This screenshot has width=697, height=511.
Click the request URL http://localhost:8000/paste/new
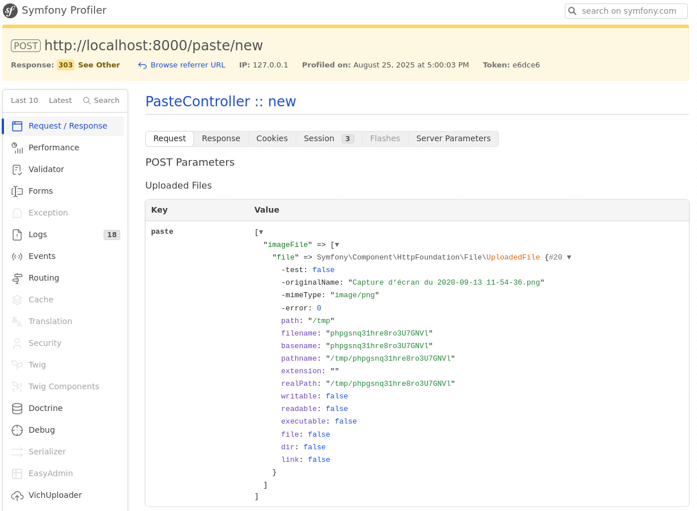[x=154, y=46]
